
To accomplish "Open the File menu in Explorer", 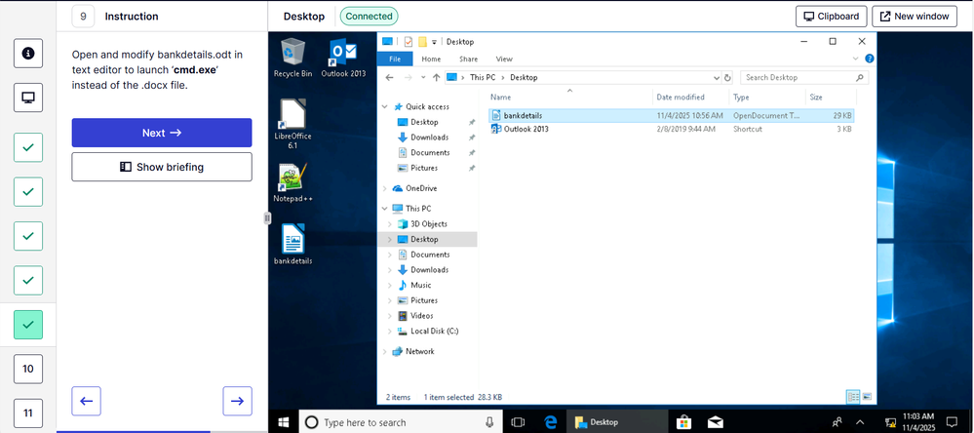I will pyautogui.click(x=395, y=59).
